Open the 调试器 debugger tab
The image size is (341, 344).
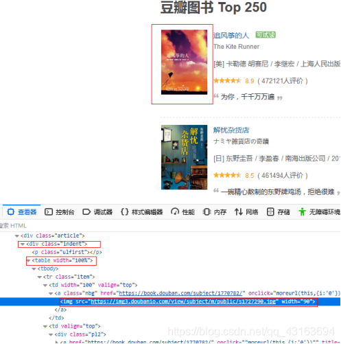(97, 211)
